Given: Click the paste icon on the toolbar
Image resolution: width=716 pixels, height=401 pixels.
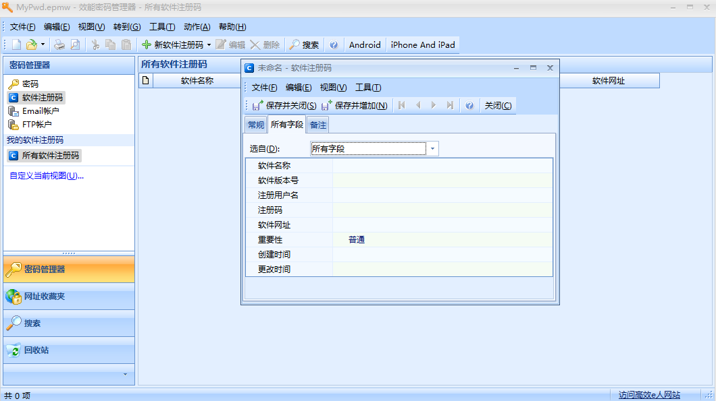Looking at the screenshot, I should click(126, 44).
